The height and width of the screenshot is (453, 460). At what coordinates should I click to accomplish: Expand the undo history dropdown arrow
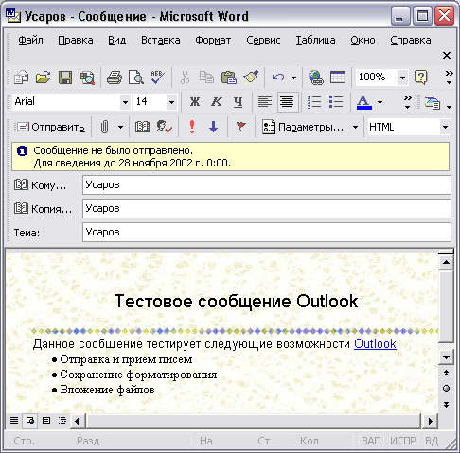tap(293, 78)
